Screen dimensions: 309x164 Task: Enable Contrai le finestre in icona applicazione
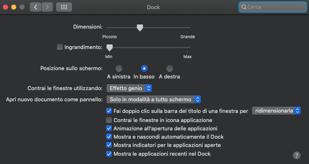click(x=109, y=120)
